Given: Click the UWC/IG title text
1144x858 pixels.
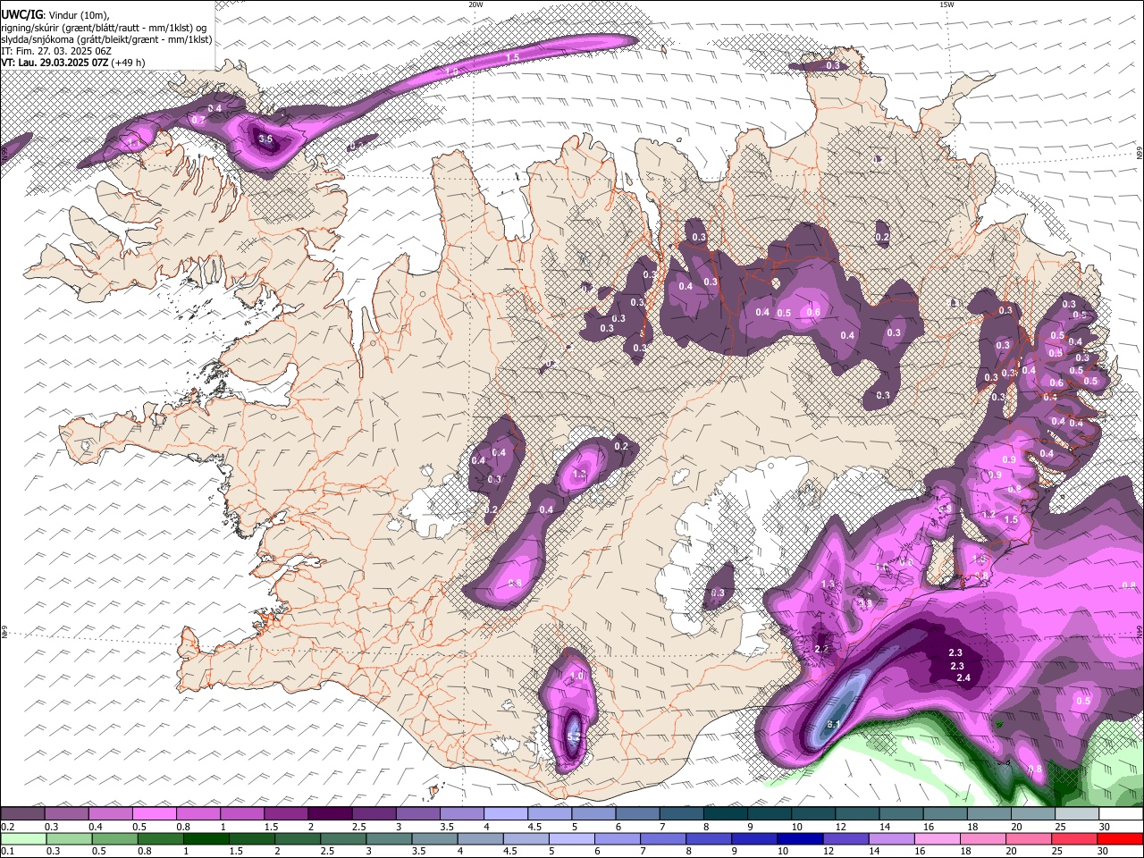Looking at the screenshot, I should [x=21, y=14].
